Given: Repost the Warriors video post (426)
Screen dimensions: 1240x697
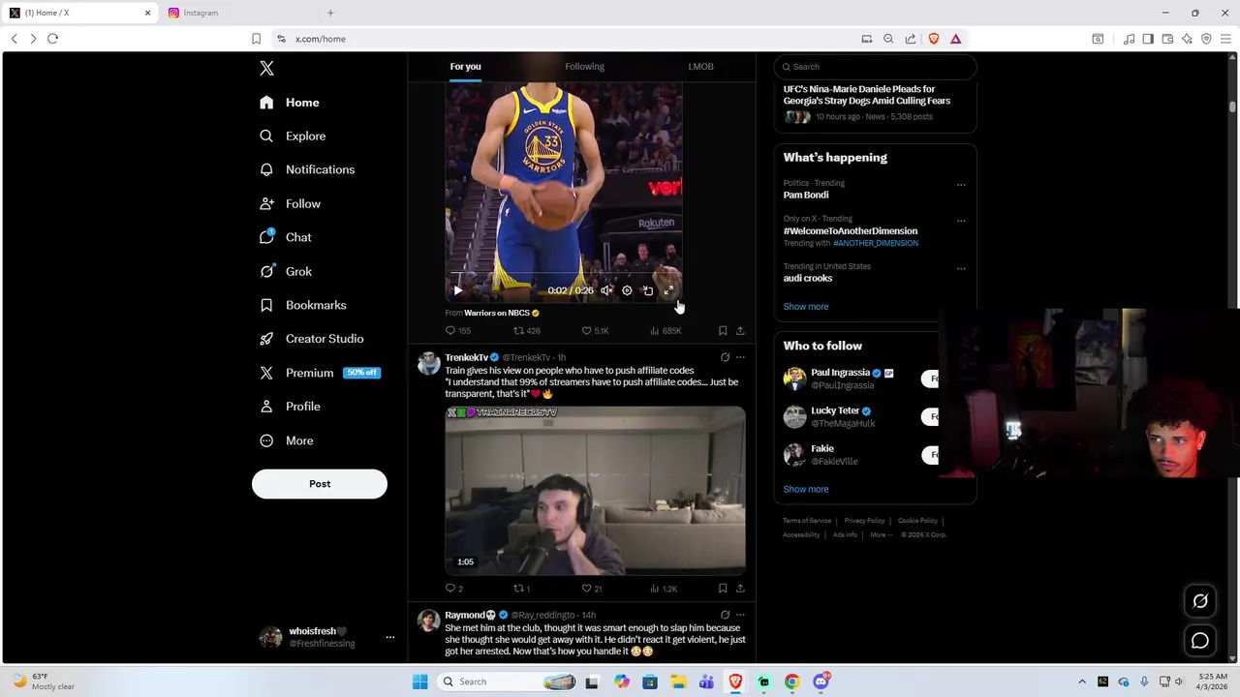Looking at the screenshot, I should 526,331.
